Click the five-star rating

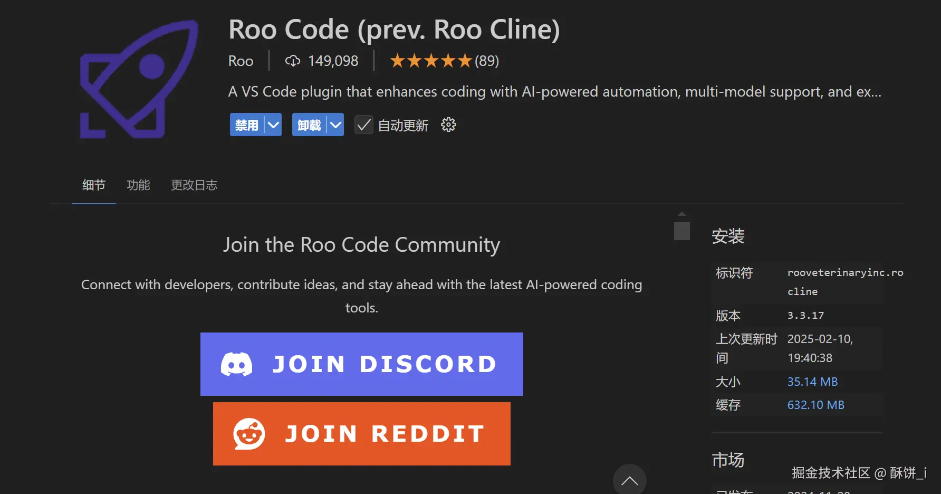(x=431, y=61)
